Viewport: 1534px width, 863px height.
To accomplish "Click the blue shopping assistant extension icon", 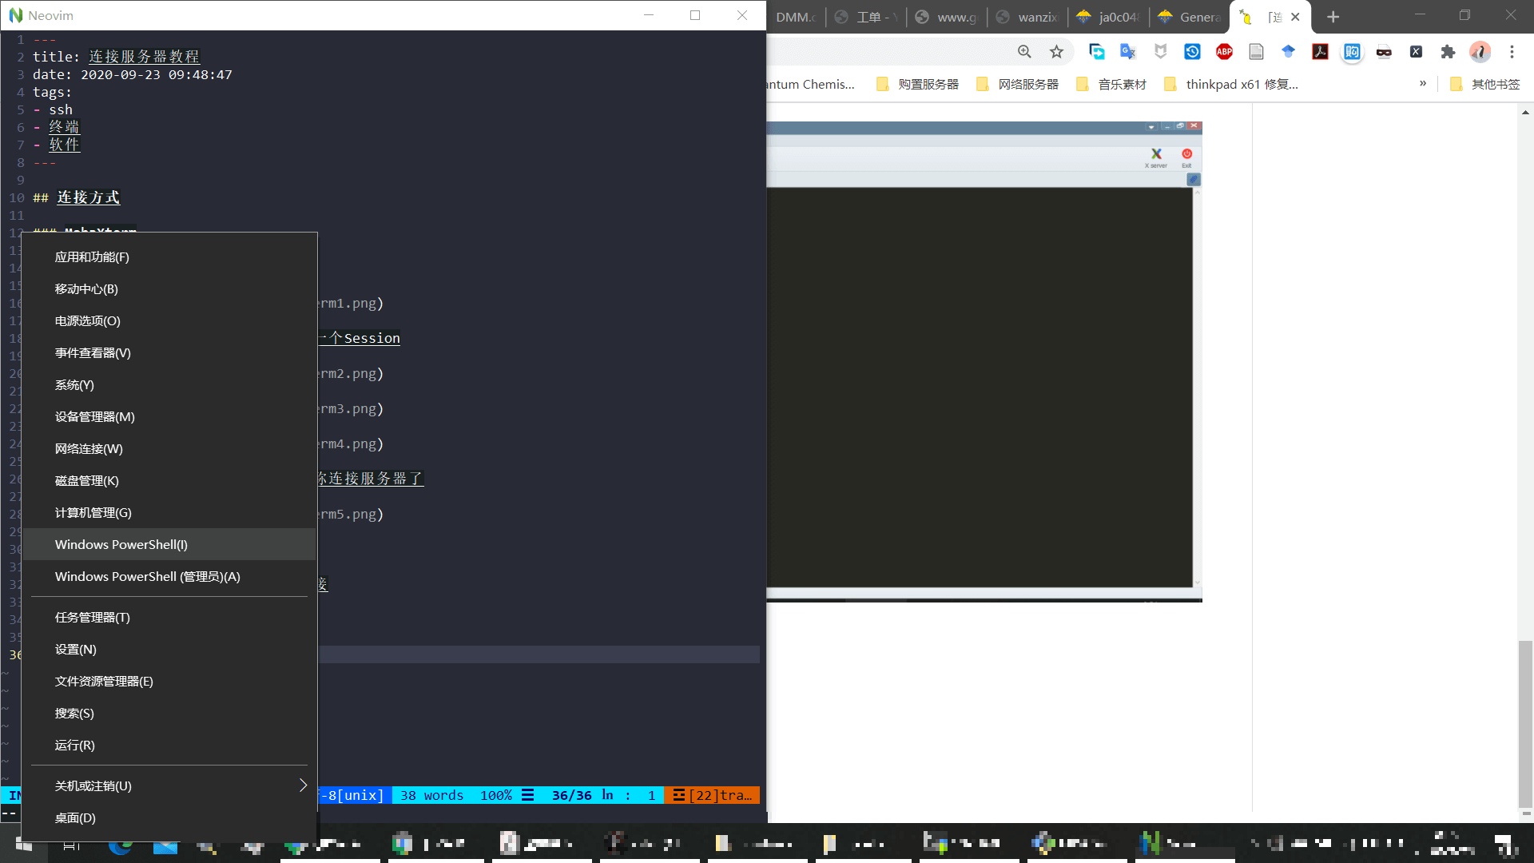I will (x=1352, y=52).
